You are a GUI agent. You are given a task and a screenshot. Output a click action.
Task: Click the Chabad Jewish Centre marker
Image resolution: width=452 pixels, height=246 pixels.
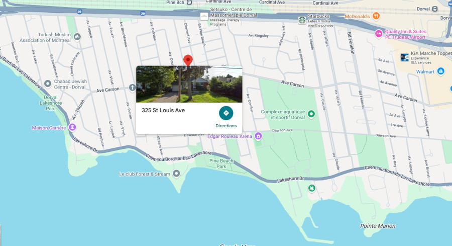pyautogui.click(x=48, y=84)
